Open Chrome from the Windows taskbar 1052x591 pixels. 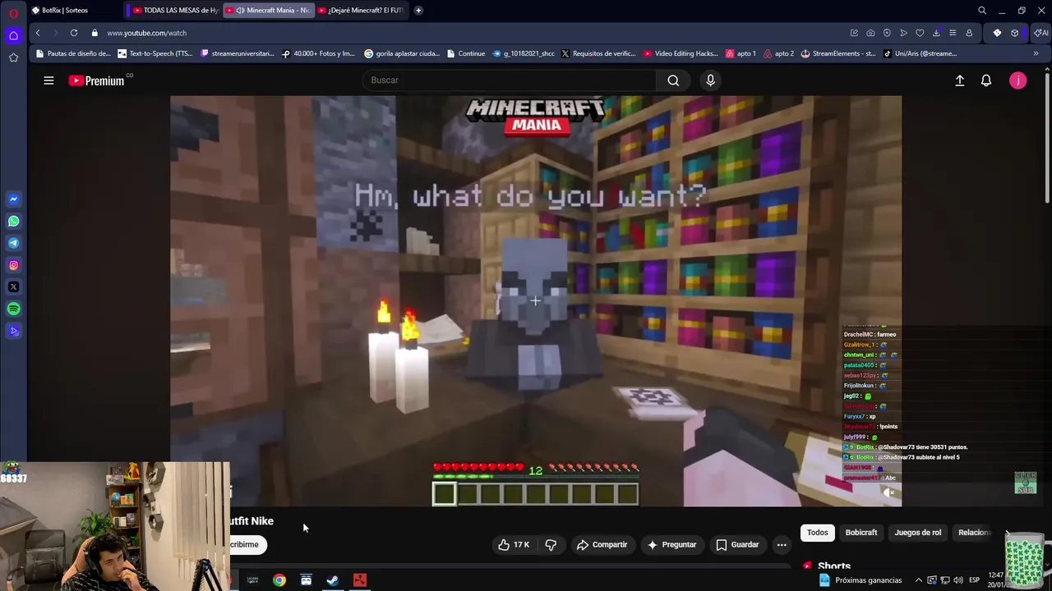coord(279,580)
